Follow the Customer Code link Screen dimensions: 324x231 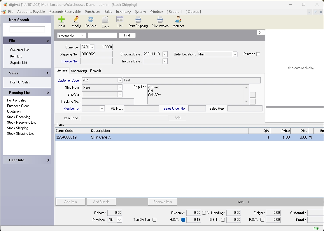point(69,80)
